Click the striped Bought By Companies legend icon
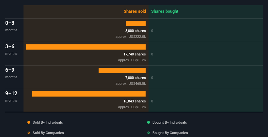This screenshot has height=137, width=268. point(149,133)
